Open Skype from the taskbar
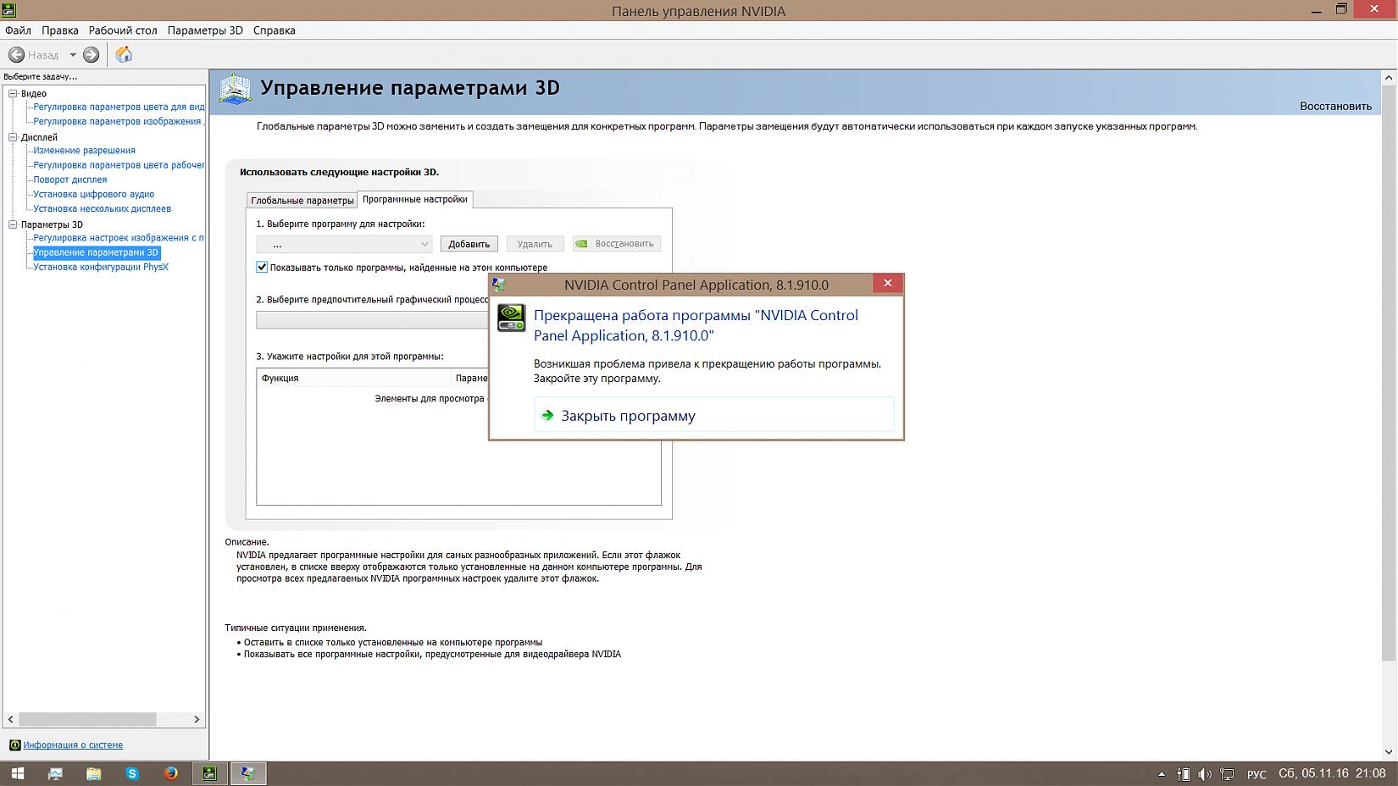1398x786 pixels. [x=132, y=773]
